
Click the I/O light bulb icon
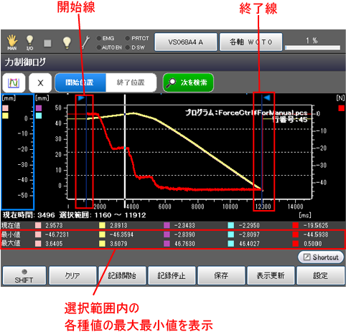point(29,42)
